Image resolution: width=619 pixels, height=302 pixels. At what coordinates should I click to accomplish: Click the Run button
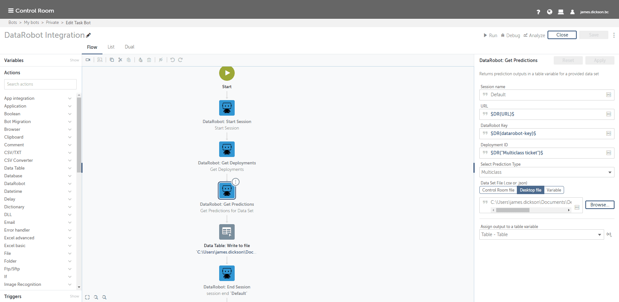(x=490, y=36)
